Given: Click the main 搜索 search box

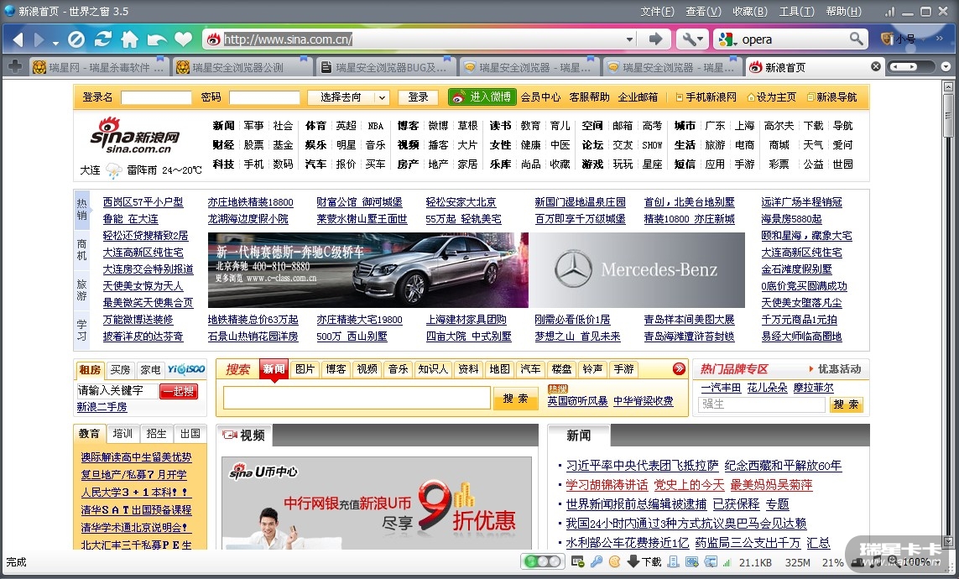Looking at the screenshot, I should coord(357,398).
